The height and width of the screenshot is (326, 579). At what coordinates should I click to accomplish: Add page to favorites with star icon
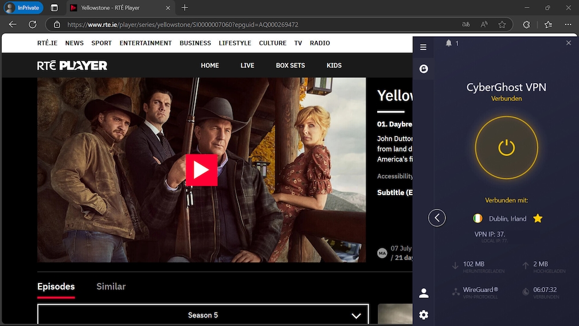pyautogui.click(x=502, y=25)
